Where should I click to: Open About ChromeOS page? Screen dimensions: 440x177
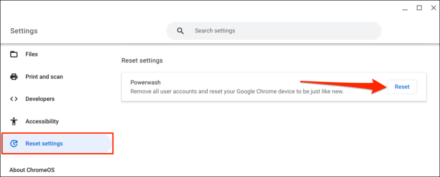[32, 170]
